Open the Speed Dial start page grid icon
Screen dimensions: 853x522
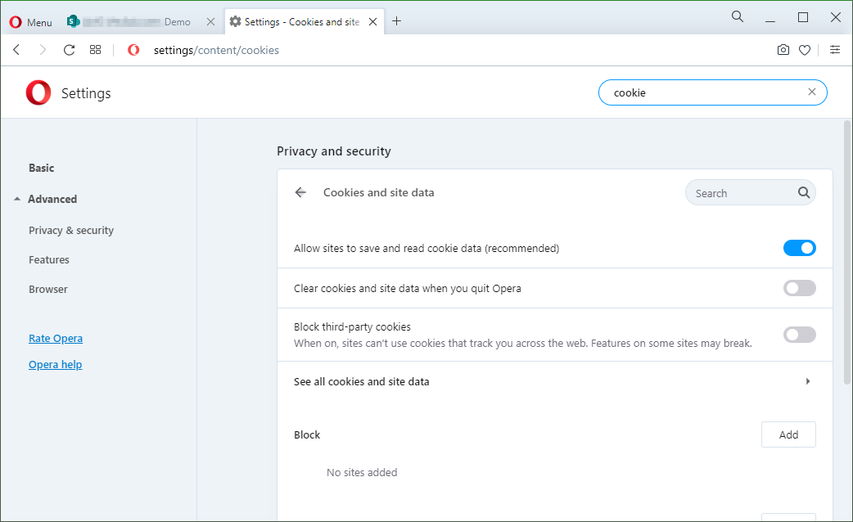tap(96, 50)
